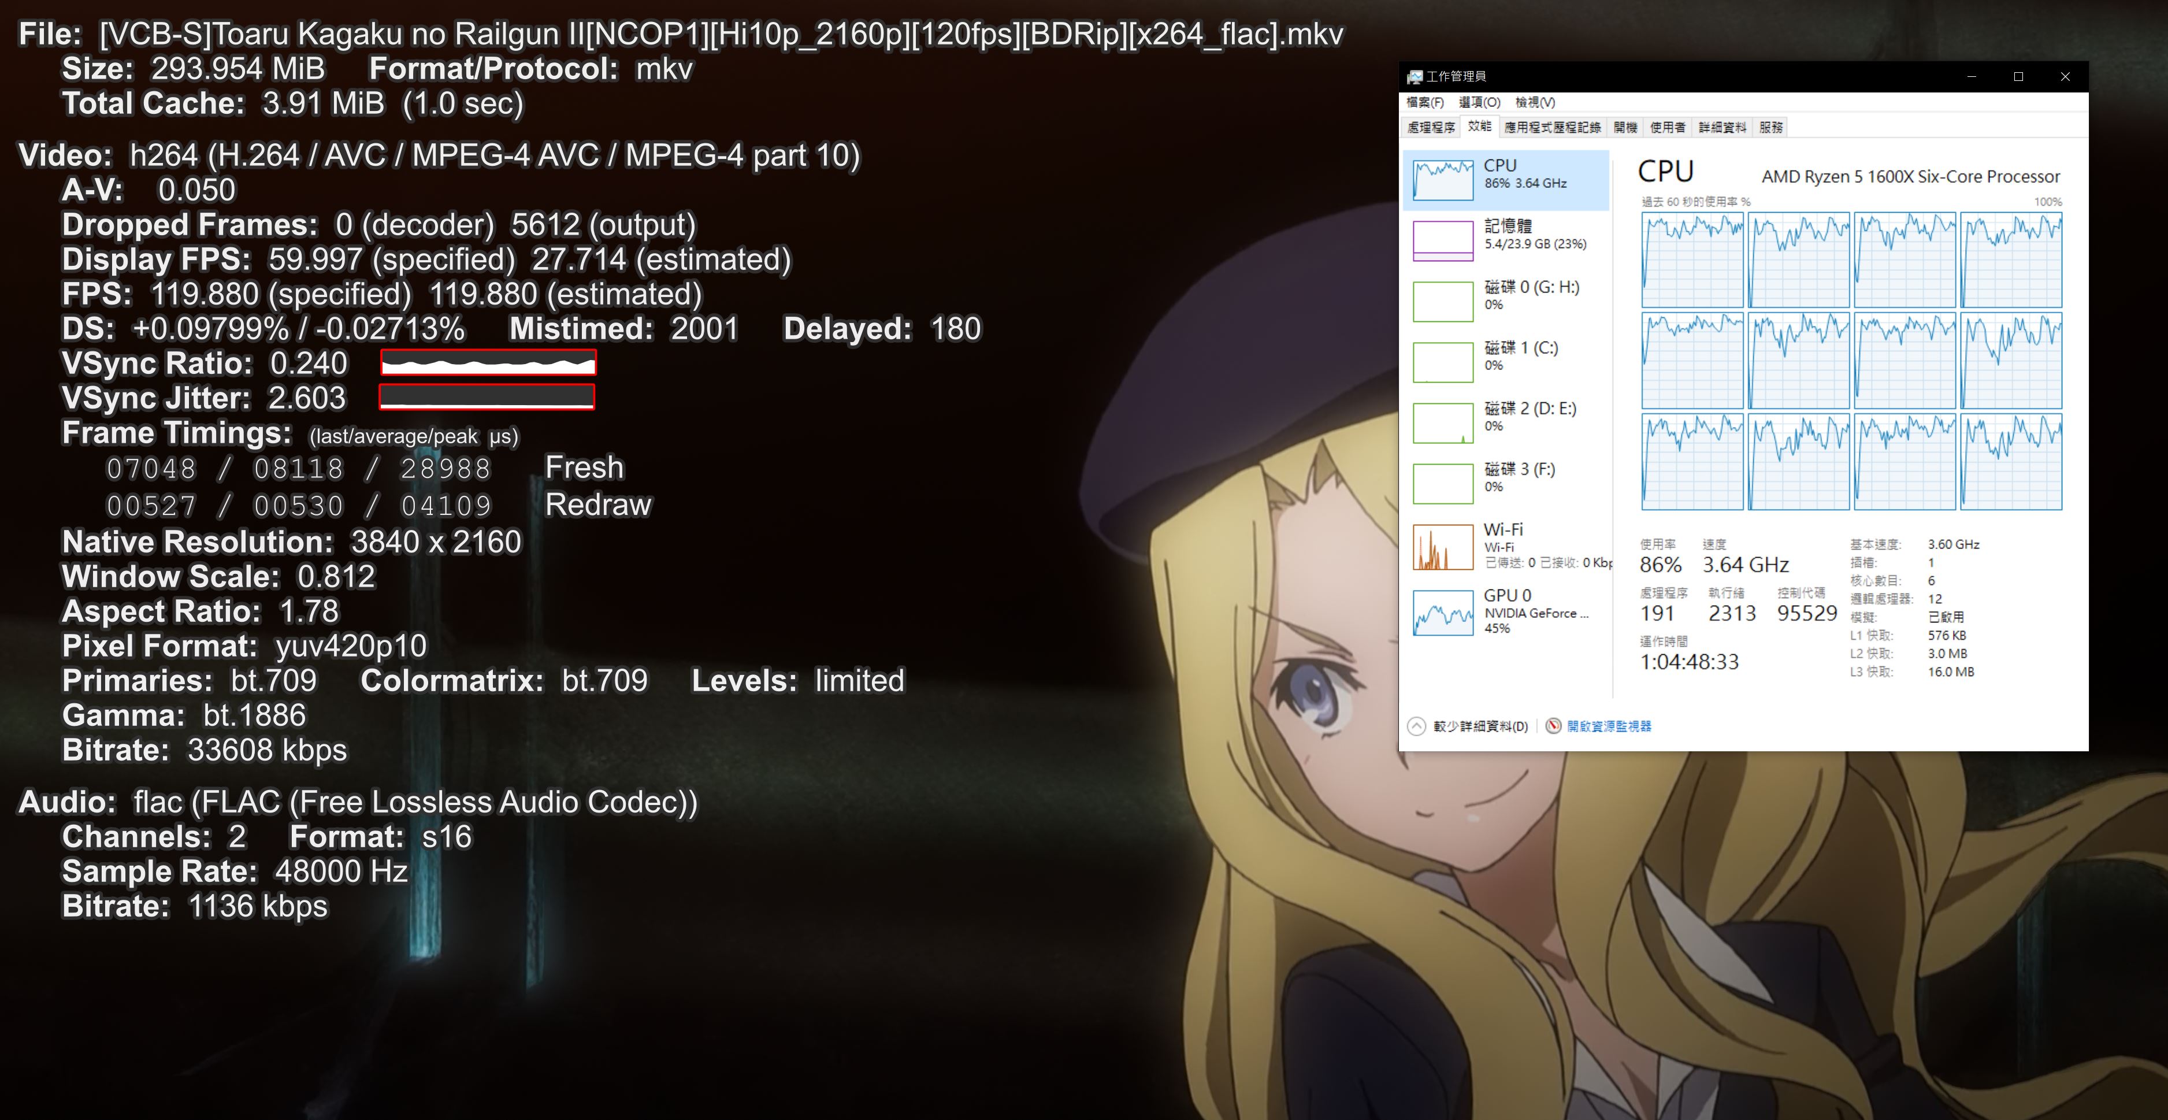Minimize the 工作管理員 window

pyautogui.click(x=1971, y=77)
